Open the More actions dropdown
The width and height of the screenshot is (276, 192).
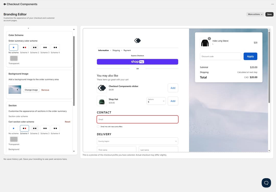tap(255, 14)
